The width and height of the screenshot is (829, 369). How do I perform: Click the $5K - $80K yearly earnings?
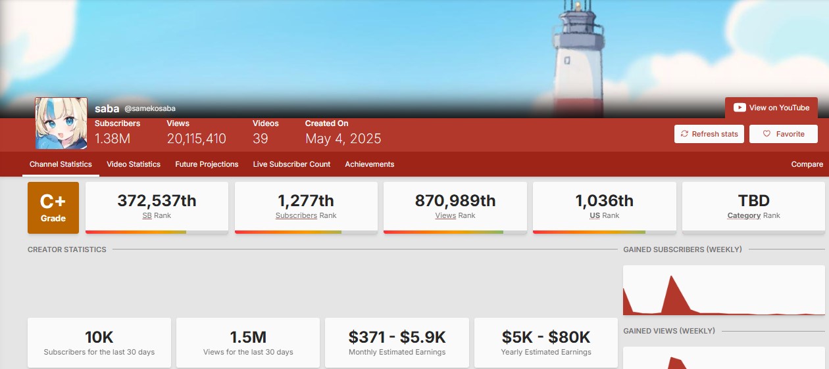546,337
